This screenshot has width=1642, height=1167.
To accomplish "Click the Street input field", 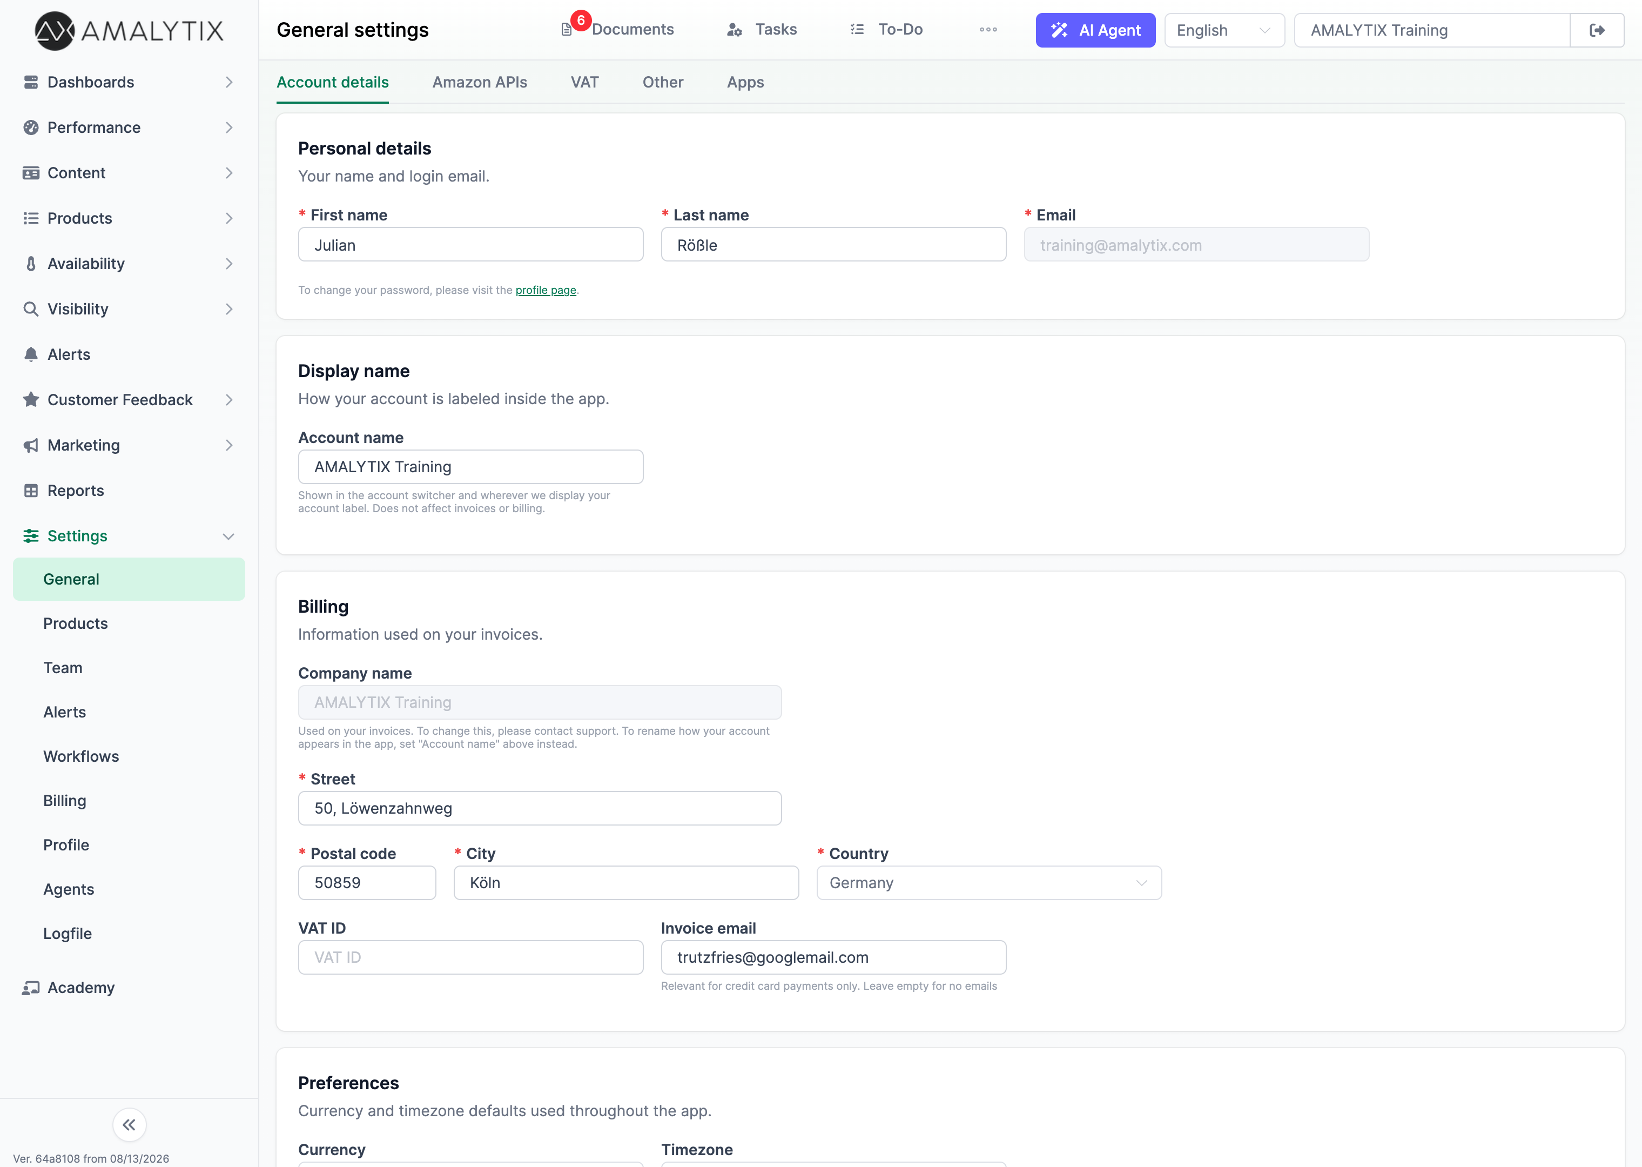I will [540, 808].
